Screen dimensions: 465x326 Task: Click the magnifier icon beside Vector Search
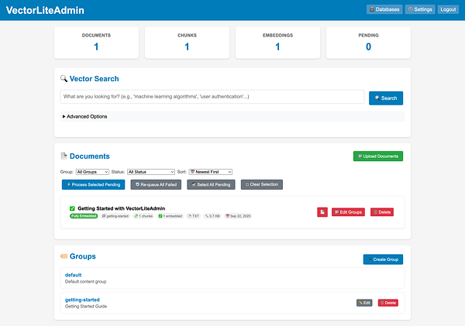pos(64,78)
